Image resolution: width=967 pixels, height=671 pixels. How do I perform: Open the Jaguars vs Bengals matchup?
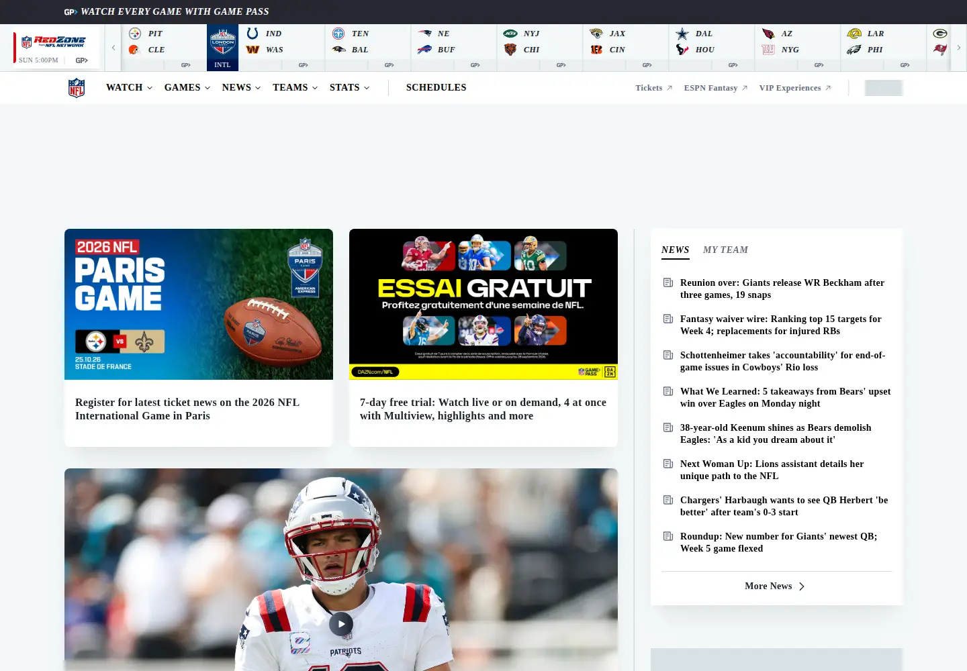(626, 48)
